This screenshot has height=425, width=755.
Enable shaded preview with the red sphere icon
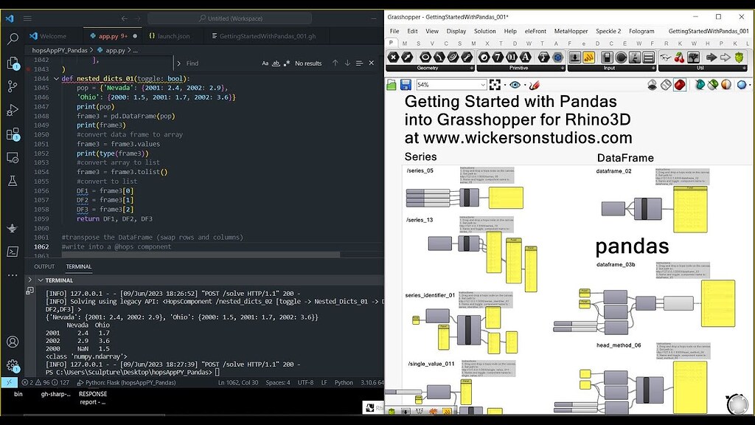681,85
